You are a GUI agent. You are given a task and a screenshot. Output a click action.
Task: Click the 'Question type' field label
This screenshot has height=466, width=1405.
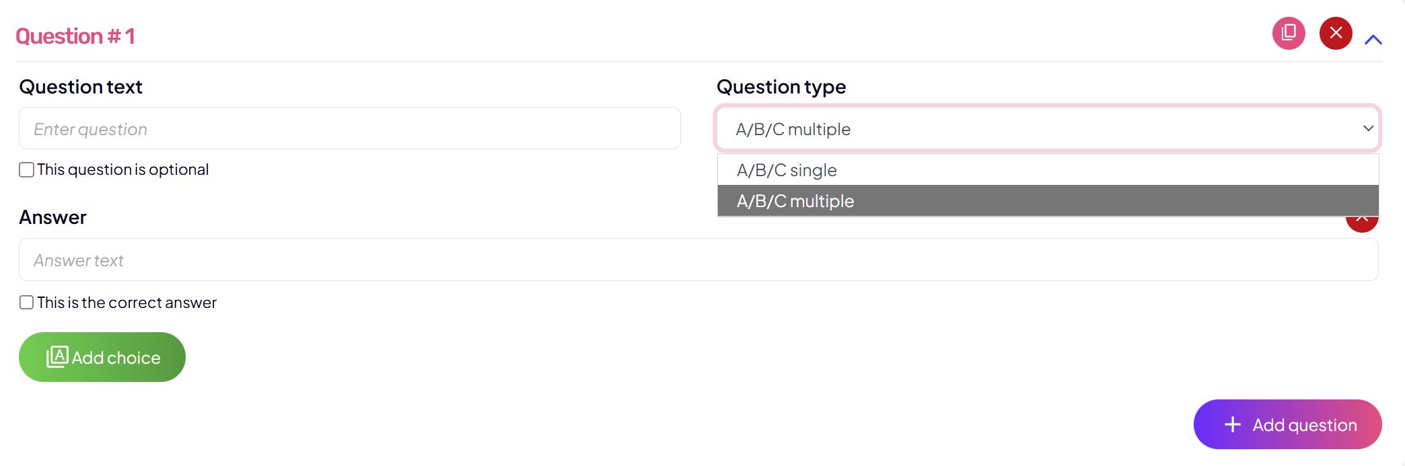pos(781,87)
